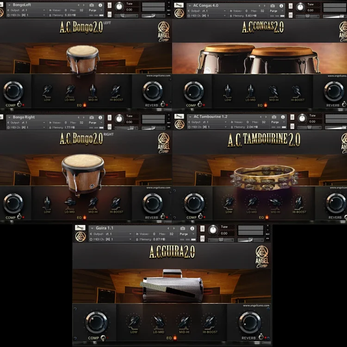Screen dimensions: 347x347
Task: Click the Angel Cano logo on the A.C. Guira 2.0 panel
Action: point(262,257)
